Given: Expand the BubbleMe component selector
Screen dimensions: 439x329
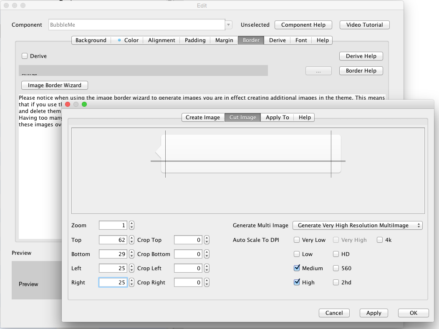Looking at the screenshot, I should [228, 25].
